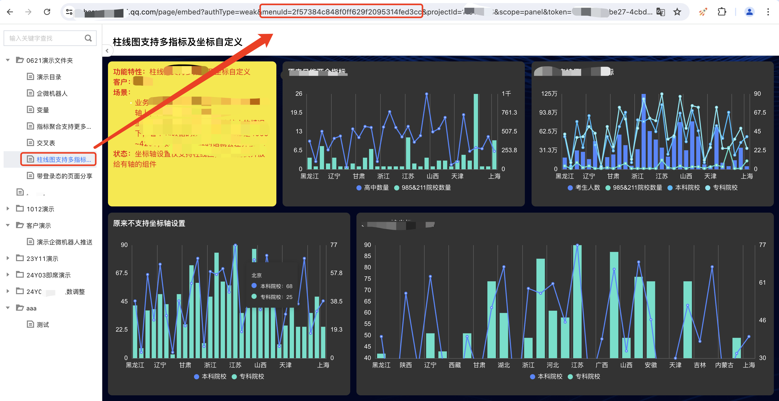The width and height of the screenshot is (779, 401).
Task: Expand the 1012演示 folder
Action: (8, 208)
